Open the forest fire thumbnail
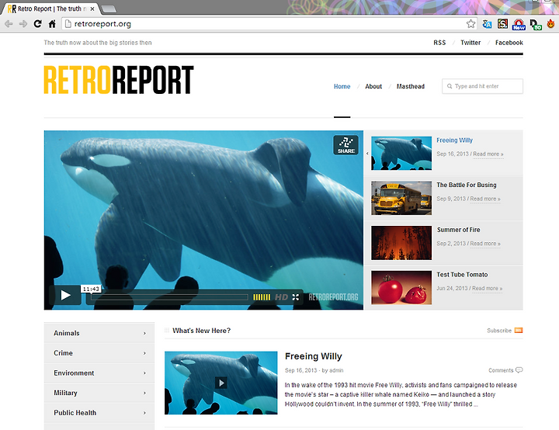The image size is (559, 430). 401,243
